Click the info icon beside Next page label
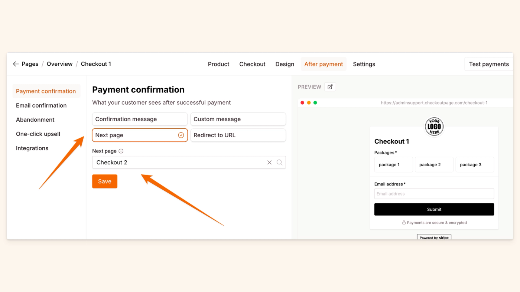 coord(121,151)
